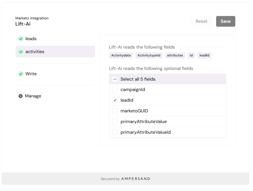253x191 pixels.
Task: Click the Ampersand logo in the footer
Action: click(x=136, y=179)
